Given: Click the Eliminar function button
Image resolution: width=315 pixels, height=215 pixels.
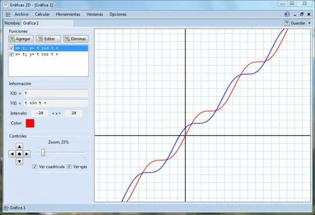Looking at the screenshot, I should [76, 38].
